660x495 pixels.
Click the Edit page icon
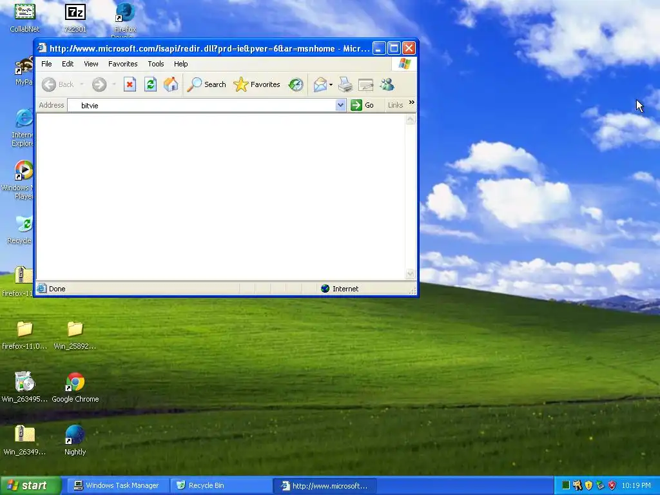pos(366,84)
